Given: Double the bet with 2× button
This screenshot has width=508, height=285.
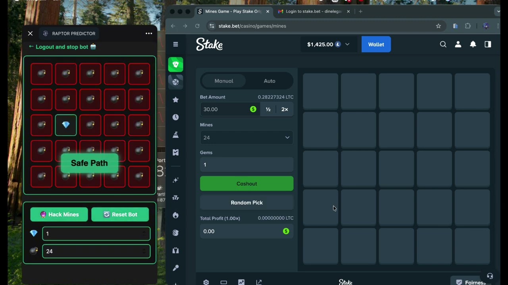Looking at the screenshot, I should tap(285, 109).
